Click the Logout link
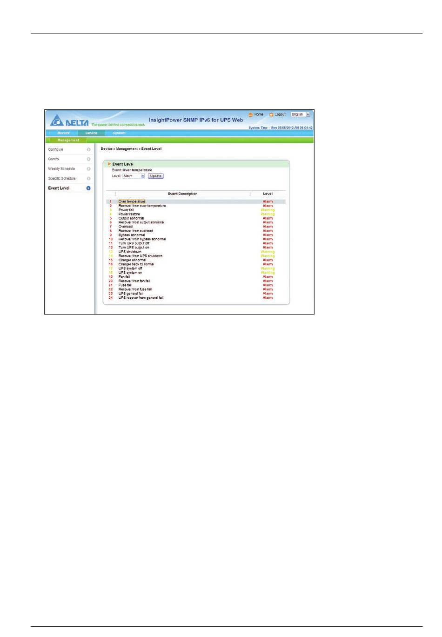Viewport: 442px width, 637px height. click(280, 114)
